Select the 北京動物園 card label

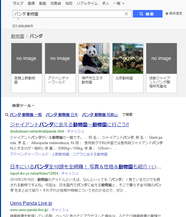124,78
